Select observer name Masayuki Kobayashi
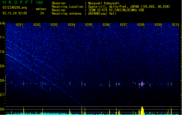 click(x=104, y=3)
